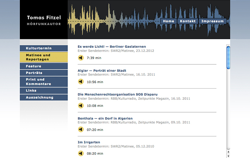Open the Kulturtermin section
250x158 pixels.
point(44,48)
